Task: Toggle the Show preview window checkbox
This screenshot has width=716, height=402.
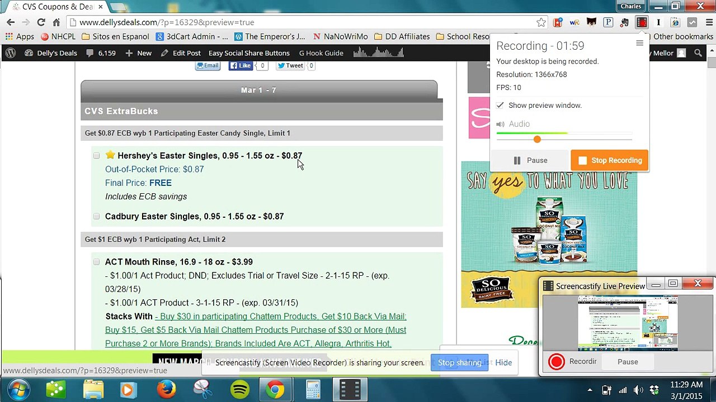Action: pos(500,105)
